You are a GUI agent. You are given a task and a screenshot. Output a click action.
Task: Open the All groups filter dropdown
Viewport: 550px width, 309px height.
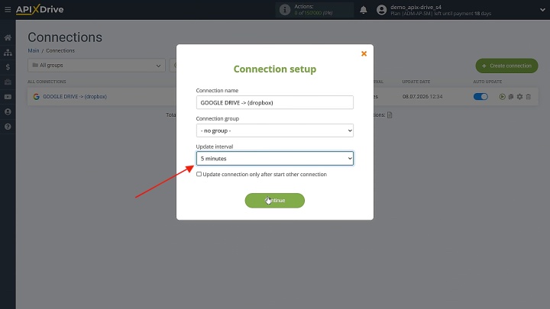pyautogui.click(x=96, y=66)
